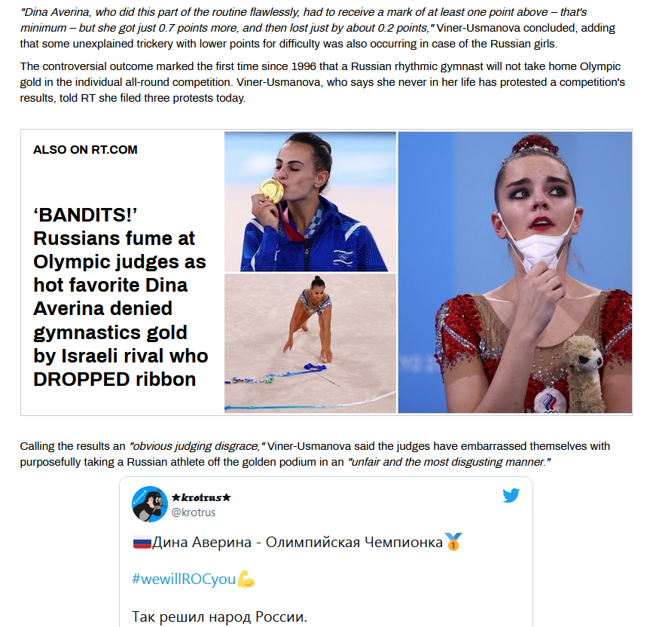This screenshot has height=627, width=647.
Task: Click the flexed bicep emoji
Action: (246, 579)
